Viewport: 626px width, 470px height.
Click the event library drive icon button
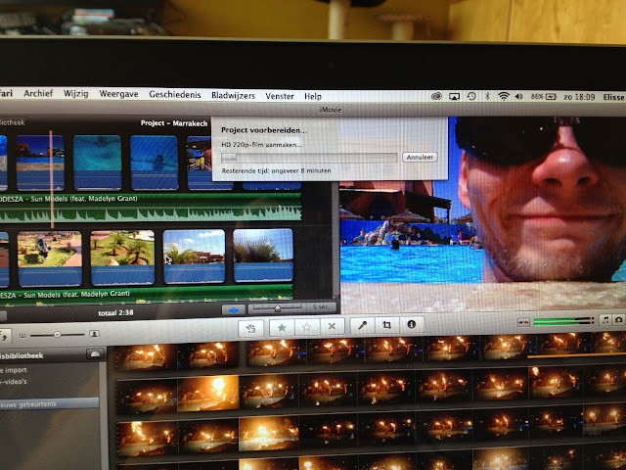(96, 354)
